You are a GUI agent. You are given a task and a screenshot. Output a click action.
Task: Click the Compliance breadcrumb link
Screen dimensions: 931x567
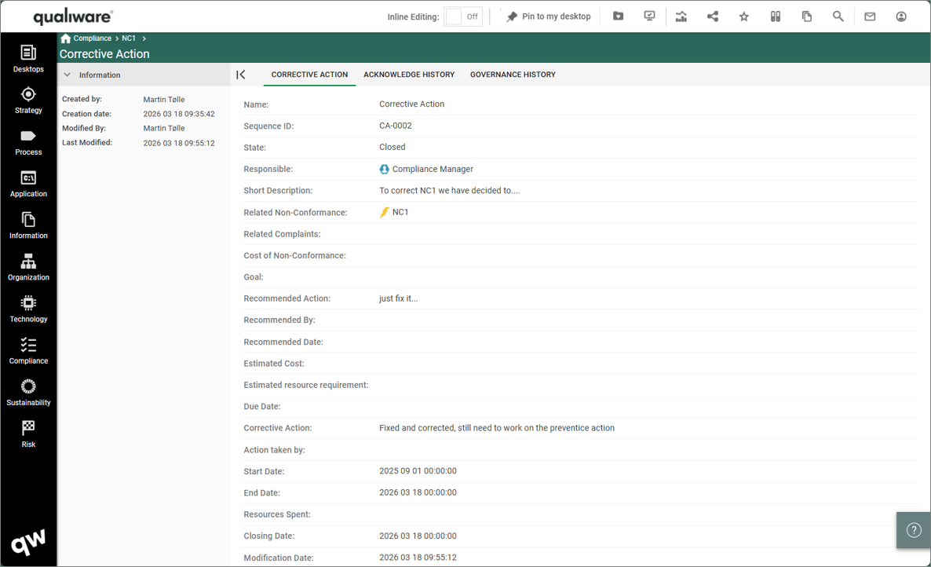coord(92,38)
